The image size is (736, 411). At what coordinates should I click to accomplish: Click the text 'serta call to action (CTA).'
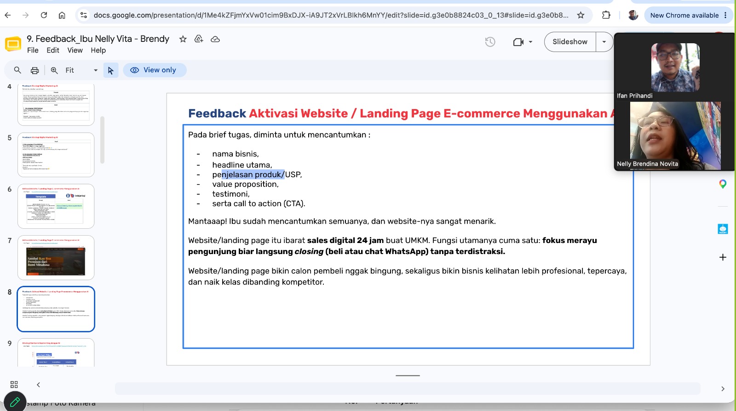coord(259,203)
